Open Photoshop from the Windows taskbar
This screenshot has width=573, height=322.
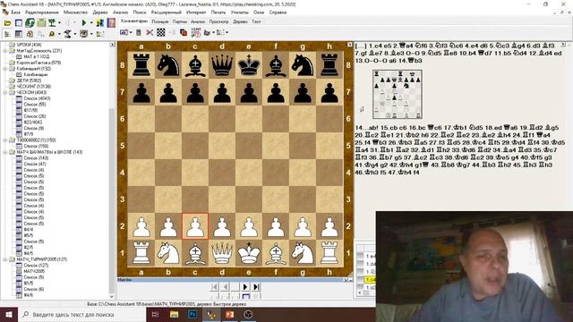click(x=192, y=314)
